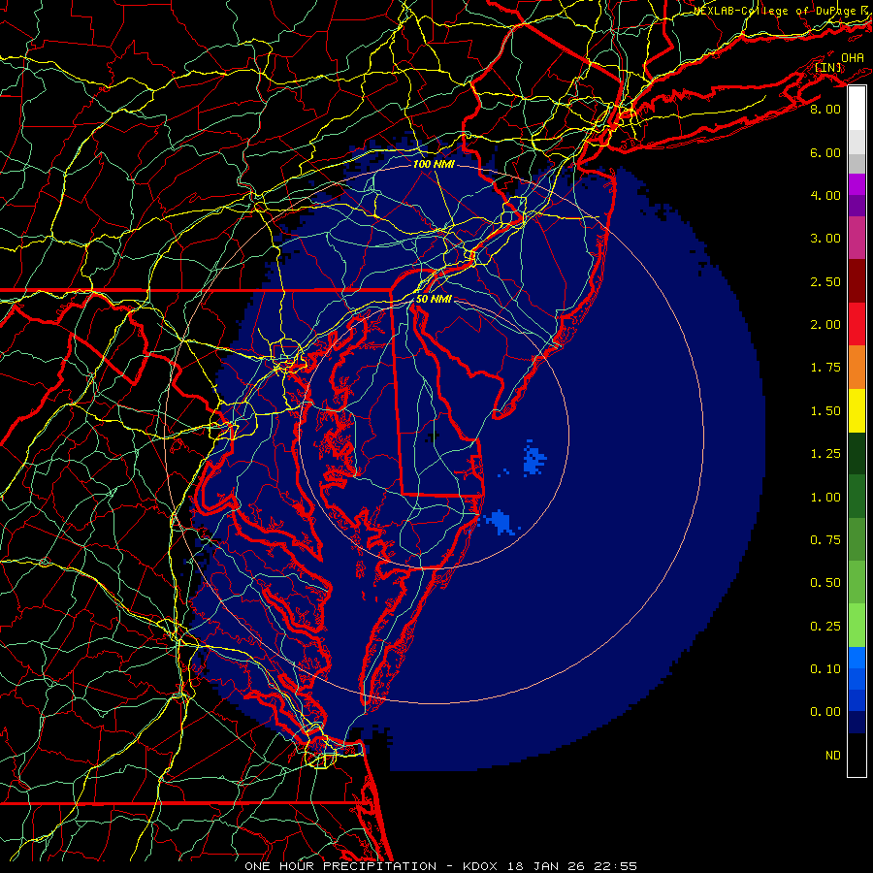
Task: Select the 0.75 scale label
Action: pos(825,540)
